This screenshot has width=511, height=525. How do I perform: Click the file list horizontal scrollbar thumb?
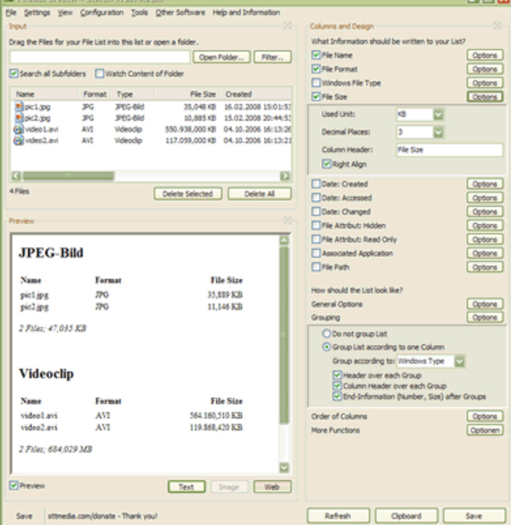tap(68, 176)
